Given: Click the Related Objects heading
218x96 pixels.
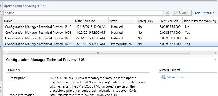Looking at the screenshot, I should click(169, 70).
